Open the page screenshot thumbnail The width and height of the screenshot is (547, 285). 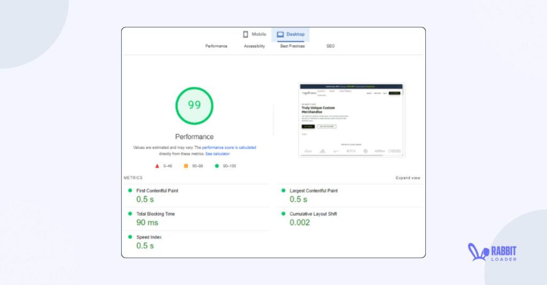pyautogui.click(x=351, y=120)
